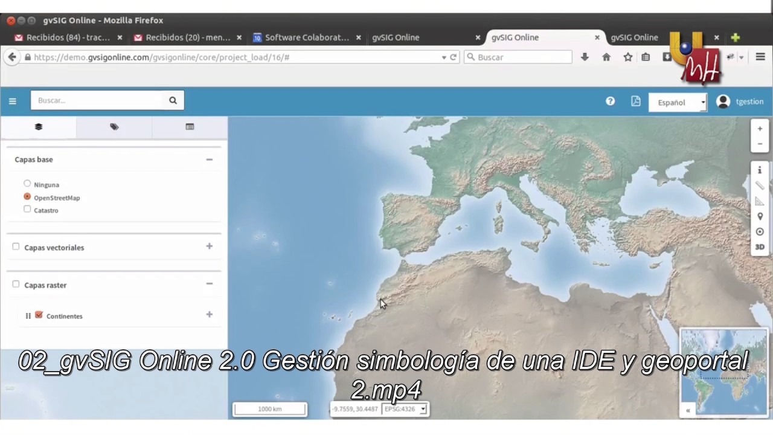This screenshot has height=435, width=773.
Task: Open Firefox bookmarks list icon
Action: [x=646, y=57]
